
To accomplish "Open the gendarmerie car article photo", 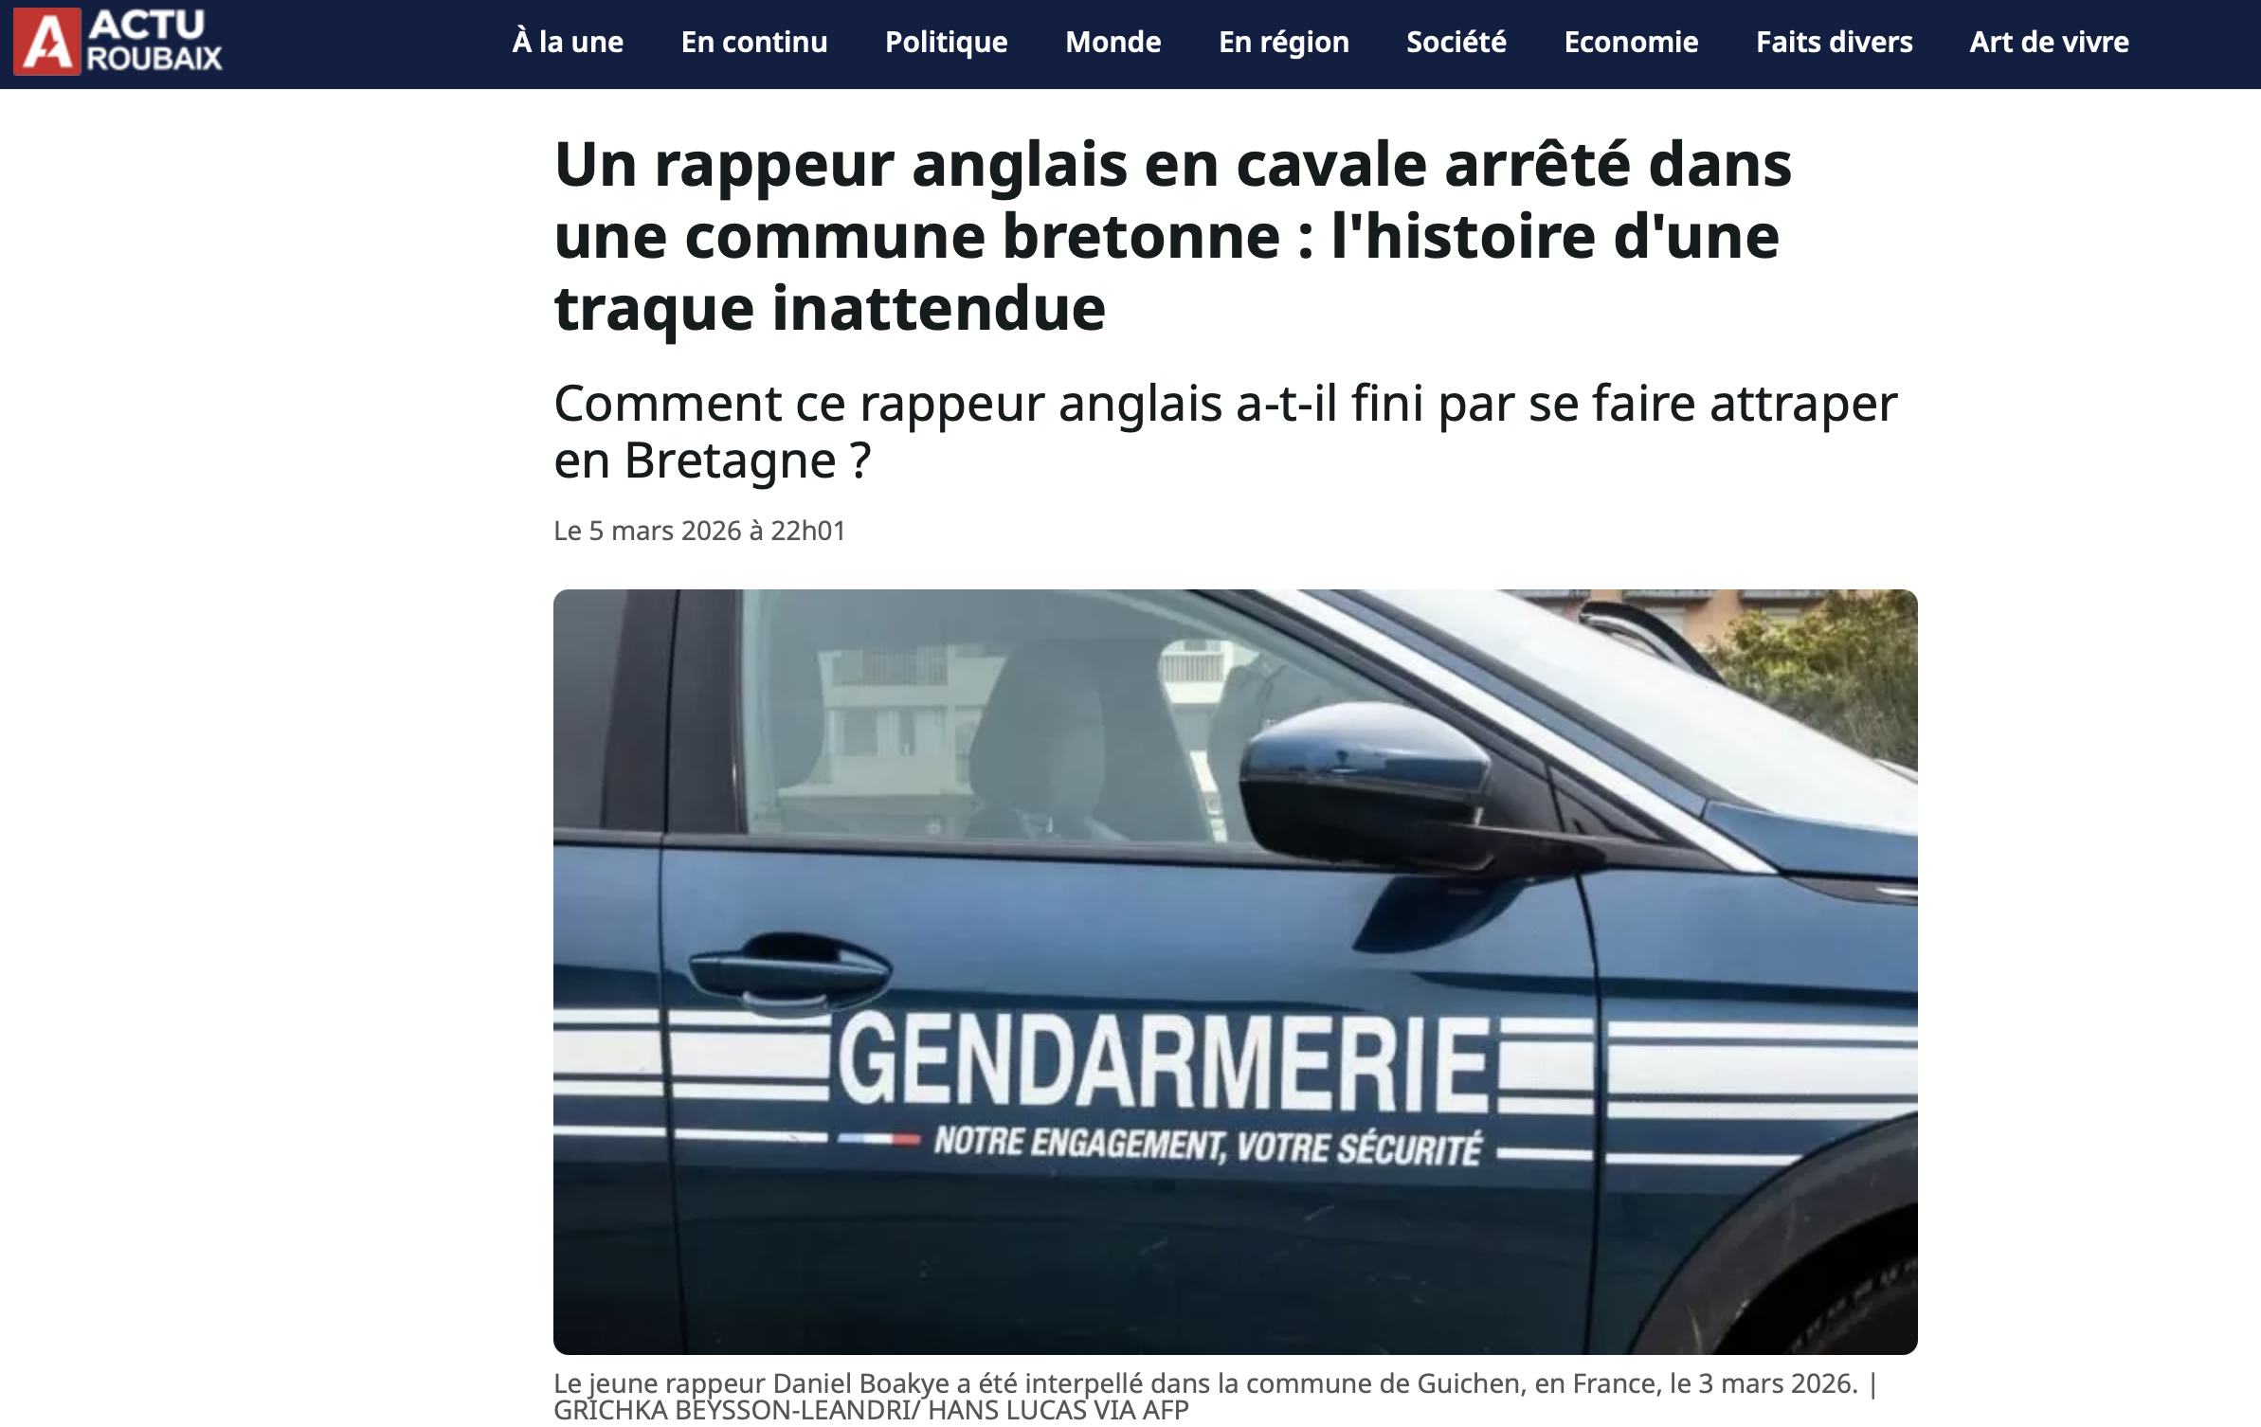I will click(1236, 971).
